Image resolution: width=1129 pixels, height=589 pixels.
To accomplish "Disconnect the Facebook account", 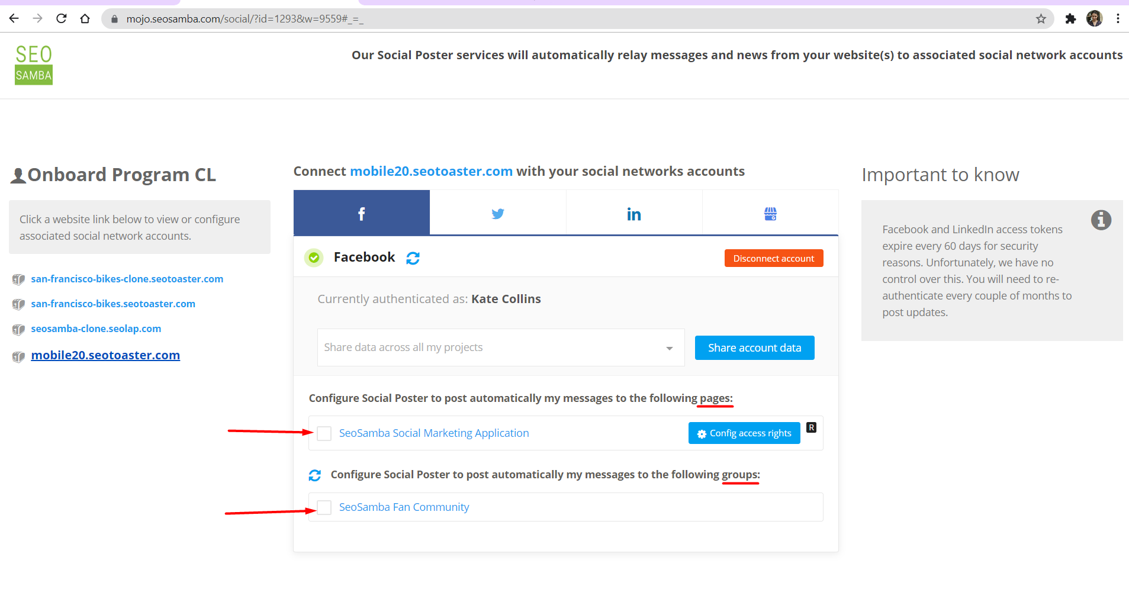I will pos(774,258).
